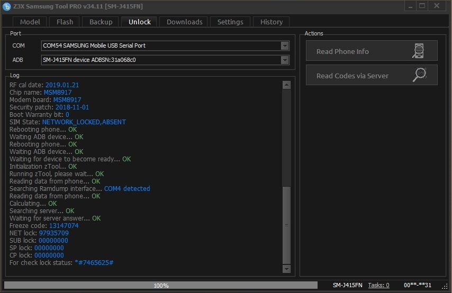
Task: Open the ADB device dropdown arrow
Action: tap(285, 60)
